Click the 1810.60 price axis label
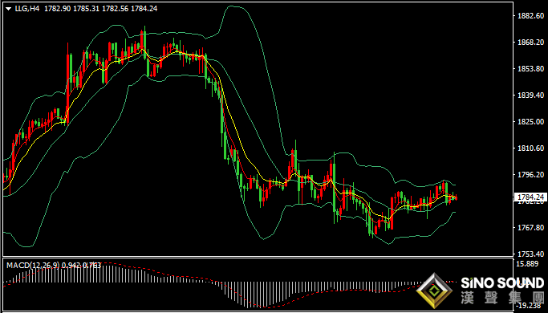This screenshot has width=548, height=313. click(x=530, y=148)
